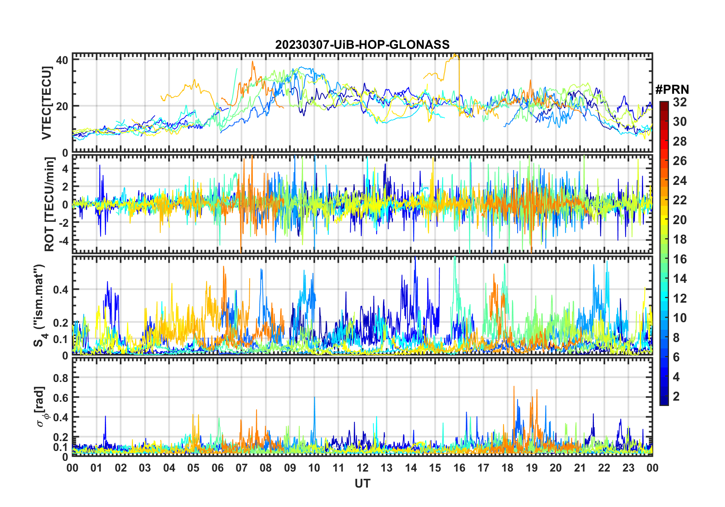Click x-axis tick label 01
Image resolution: width=725 pixels, height=507 pixels.
point(96,468)
